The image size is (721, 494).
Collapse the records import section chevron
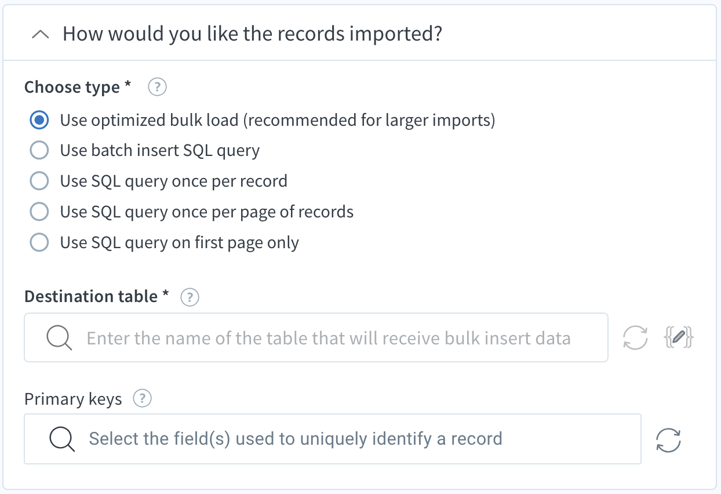click(40, 34)
